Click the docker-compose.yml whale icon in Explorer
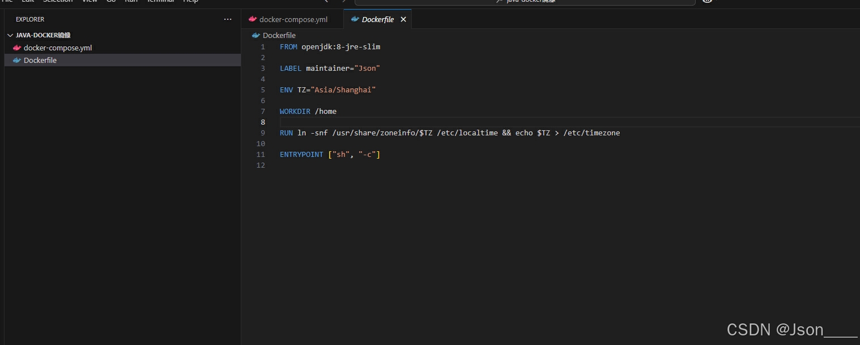 [x=16, y=48]
